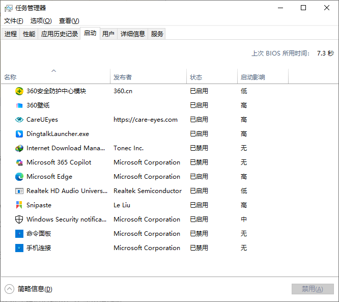The width and height of the screenshot is (339, 302).
Task: Switch to the 进程 tab
Action: pos(11,34)
